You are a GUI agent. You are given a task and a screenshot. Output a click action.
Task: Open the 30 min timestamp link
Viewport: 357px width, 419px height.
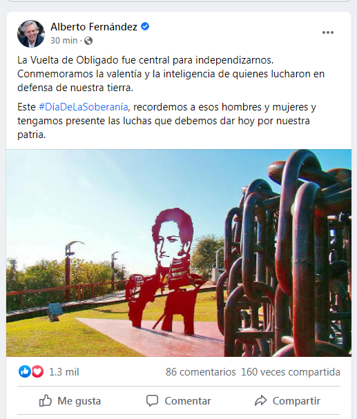coord(64,41)
